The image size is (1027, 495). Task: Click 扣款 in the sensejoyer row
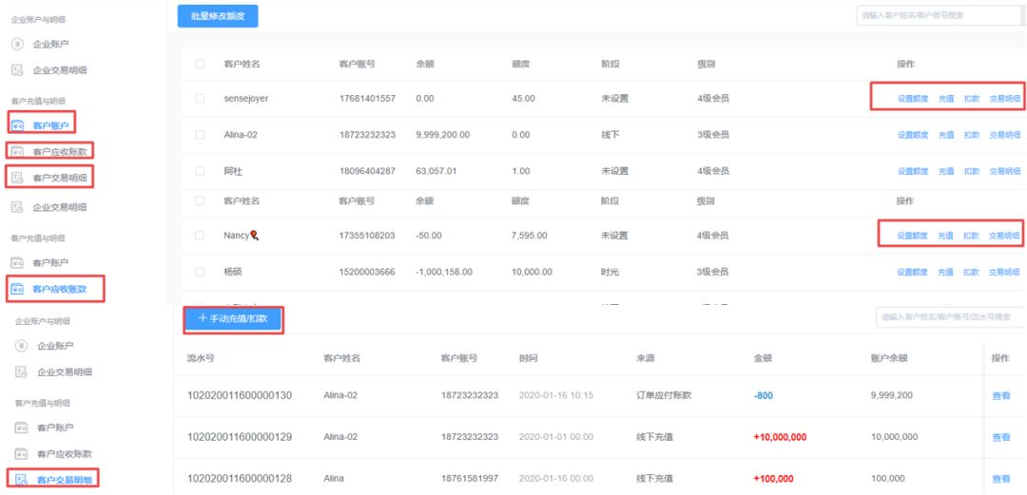pos(971,99)
